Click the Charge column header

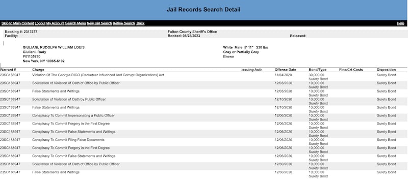[38, 70]
